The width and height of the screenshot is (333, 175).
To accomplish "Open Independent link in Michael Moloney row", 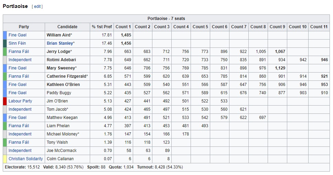I will click(x=20, y=134).
